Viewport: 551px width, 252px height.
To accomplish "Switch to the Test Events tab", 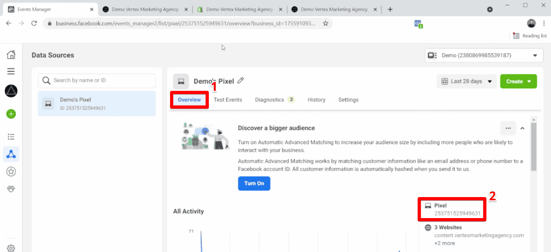I will tap(228, 100).
